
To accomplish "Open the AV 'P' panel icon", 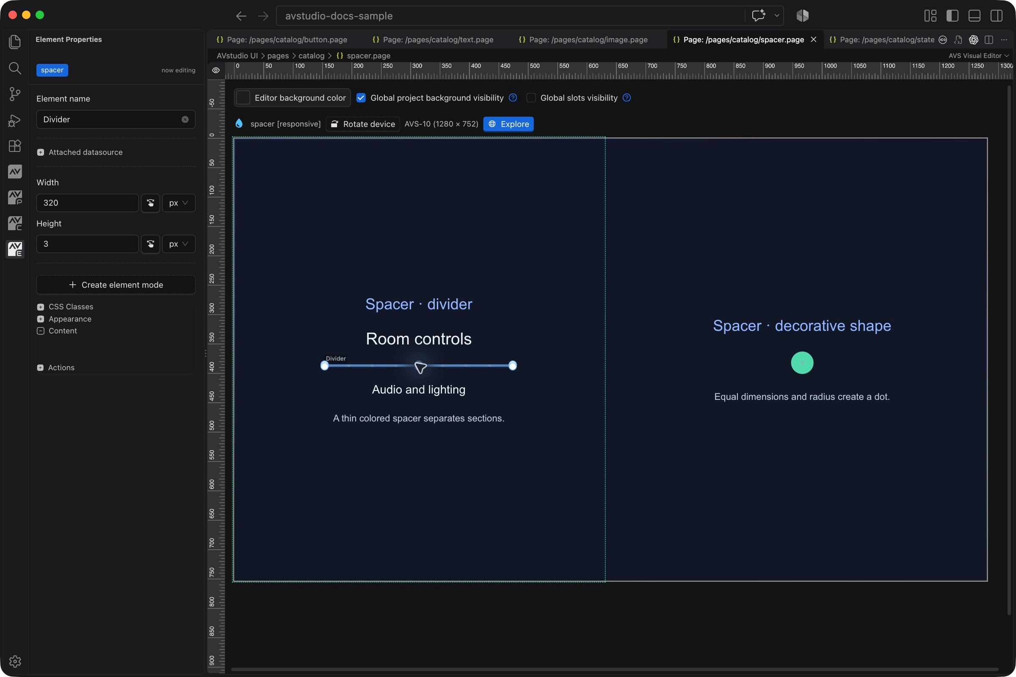I will click(15, 197).
